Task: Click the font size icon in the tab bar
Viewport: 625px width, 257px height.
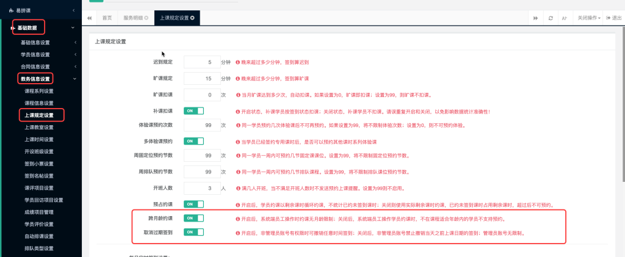Action: [565, 18]
